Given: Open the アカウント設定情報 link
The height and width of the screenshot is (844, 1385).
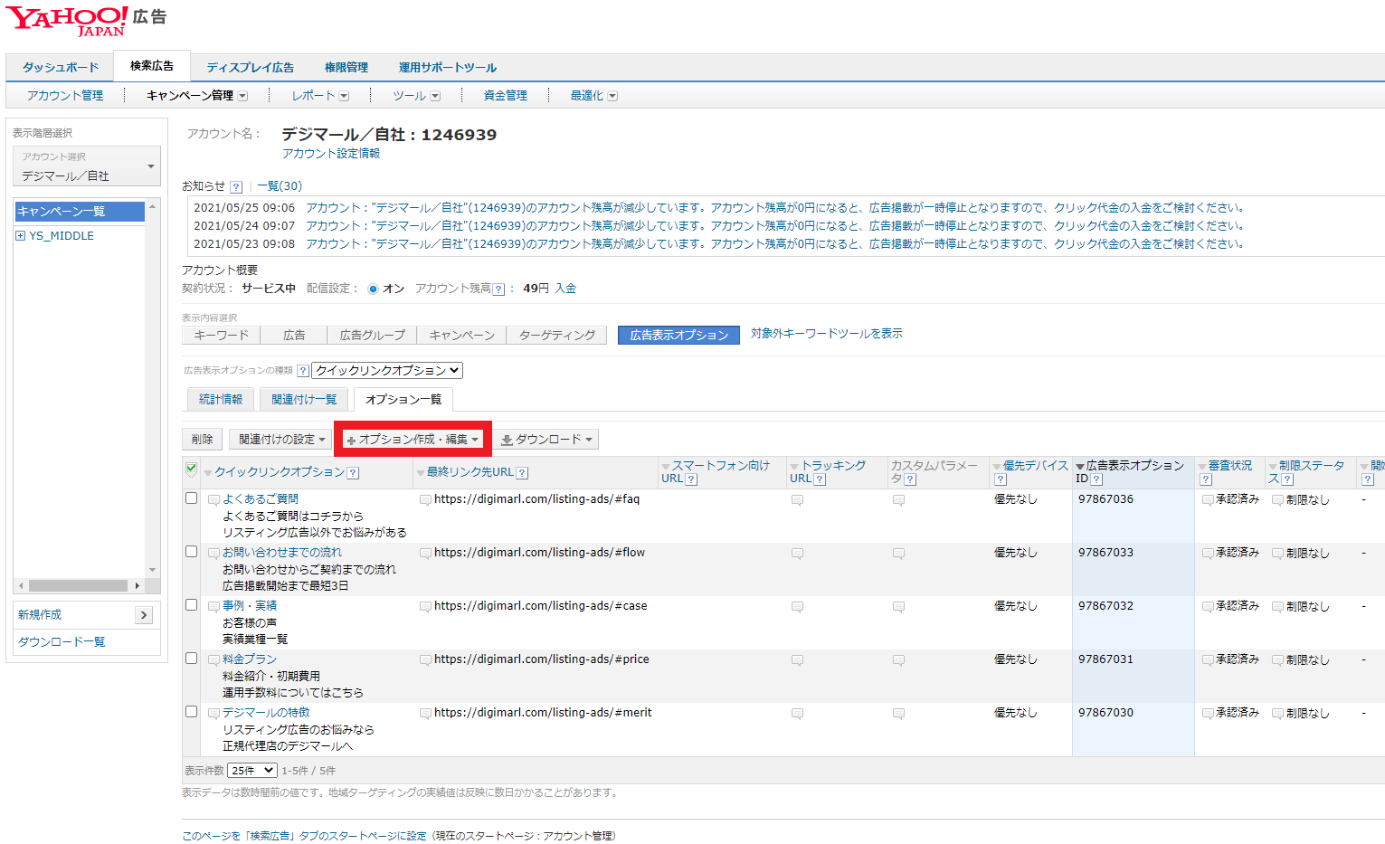Looking at the screenshot, I should [x=331, y=154].
